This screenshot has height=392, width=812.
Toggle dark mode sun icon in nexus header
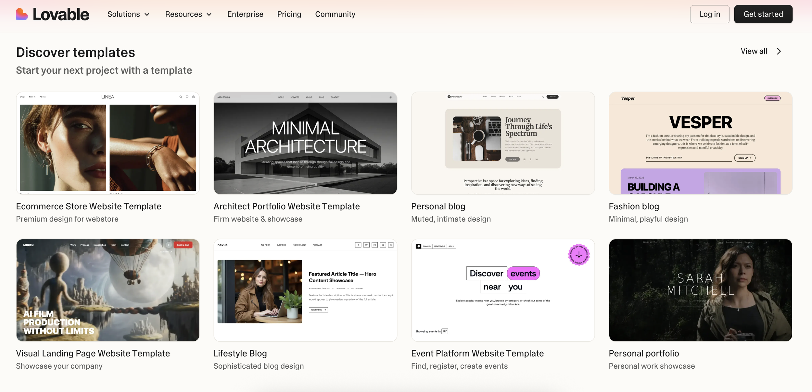pos(391,245)
